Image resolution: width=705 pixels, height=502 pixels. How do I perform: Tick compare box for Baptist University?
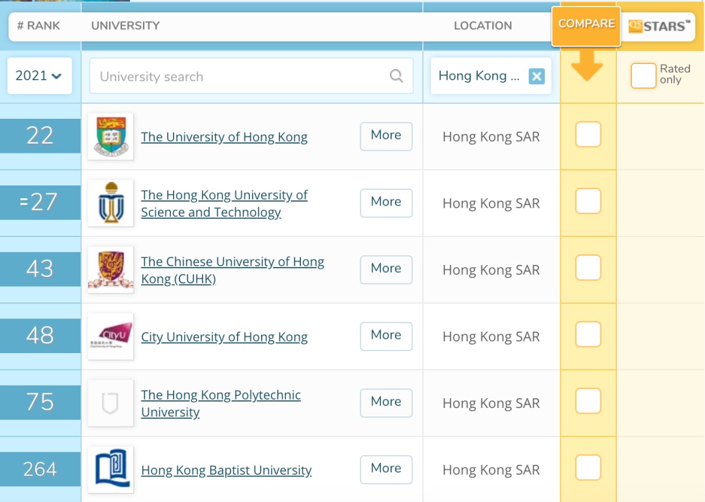(588, 467)
